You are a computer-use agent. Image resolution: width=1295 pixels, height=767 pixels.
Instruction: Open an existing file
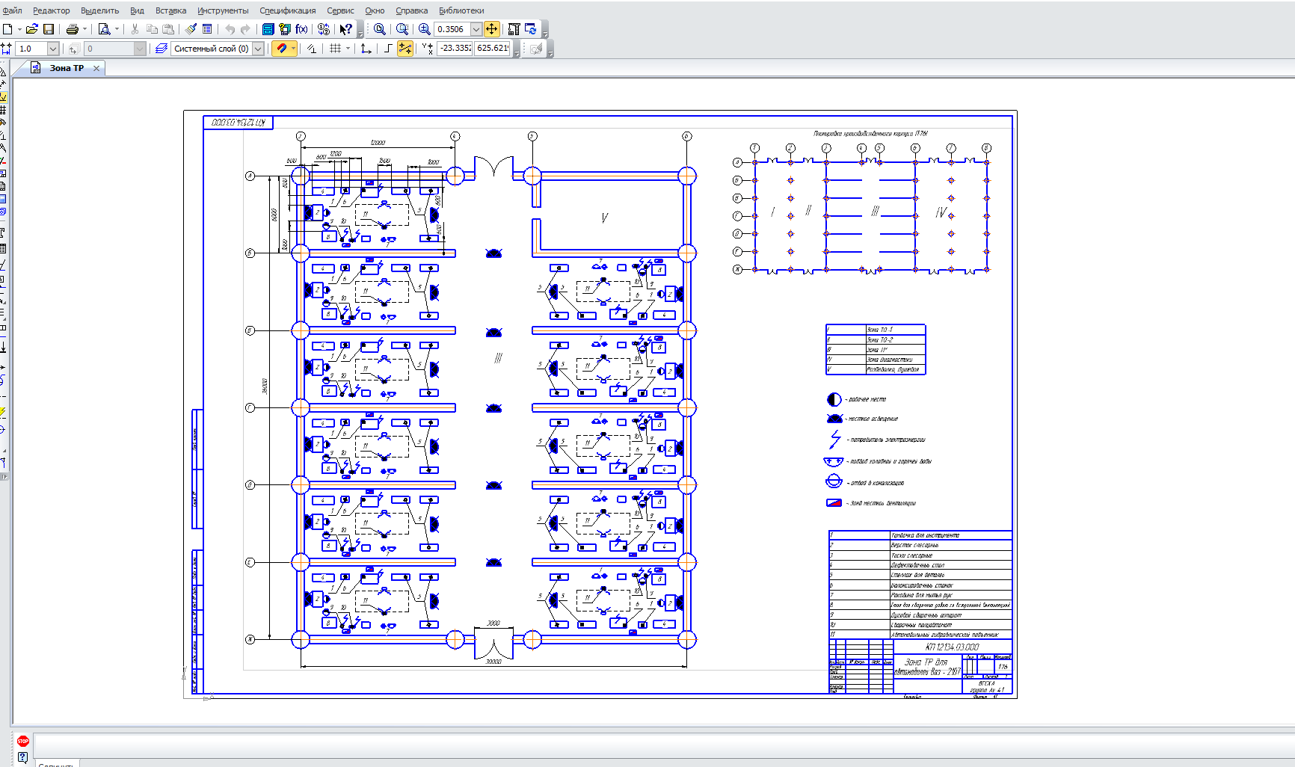31,29
